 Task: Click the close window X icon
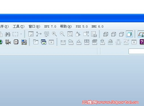tap(51, 42)
